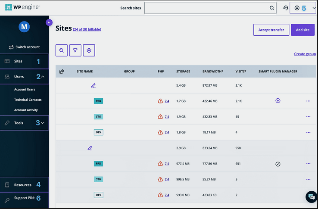The width and height of the screenshot is (318, 209).
Task: Open PHP 7.4 link in 1.9 GB row
Action: [167, 117]
